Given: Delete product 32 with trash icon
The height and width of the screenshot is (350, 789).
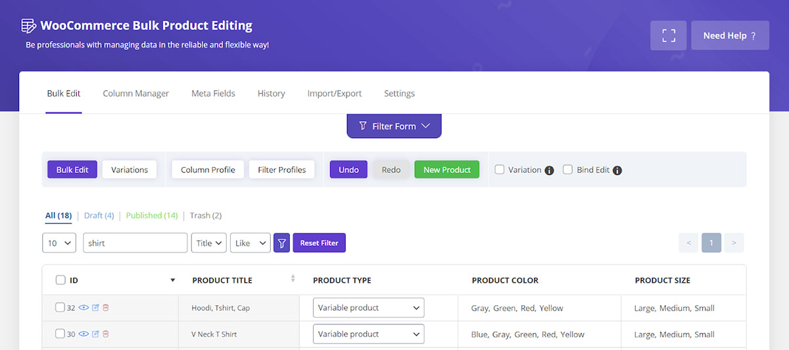Looking at the screenshot, I should pos(106,307).
